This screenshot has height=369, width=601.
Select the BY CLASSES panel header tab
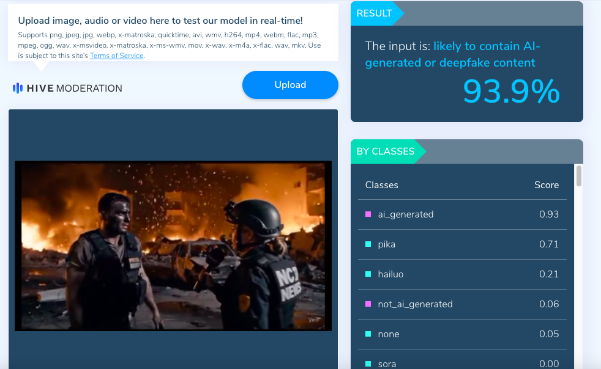click(386, 151)
